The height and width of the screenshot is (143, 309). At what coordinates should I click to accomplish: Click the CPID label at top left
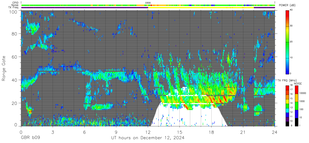tap(15, 3)
